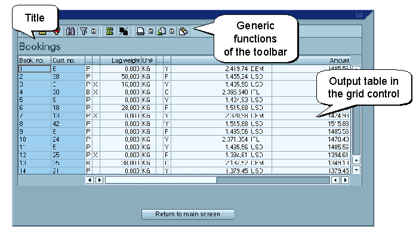Select the Lug.weight column header

point(124,60)
